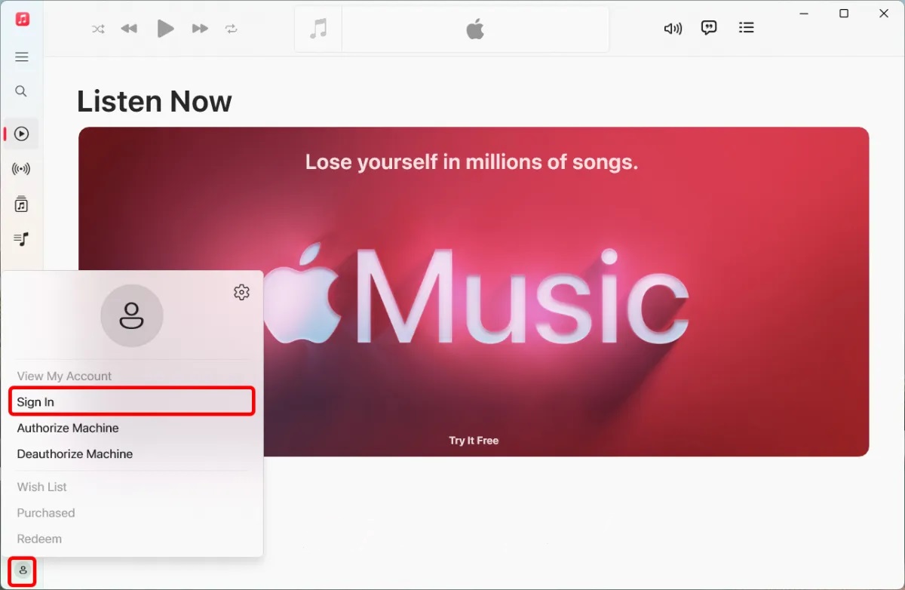Click the profile avatar in account popup
Image resolution: width=905 pixels, height=590 pixels.
coord(132,315)
